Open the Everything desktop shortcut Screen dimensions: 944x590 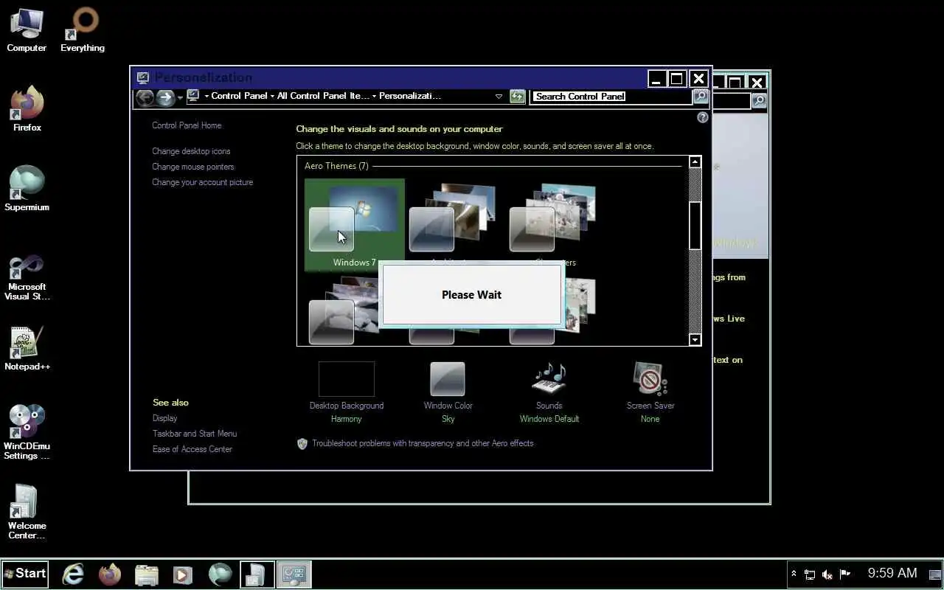(x=83, y=30)
